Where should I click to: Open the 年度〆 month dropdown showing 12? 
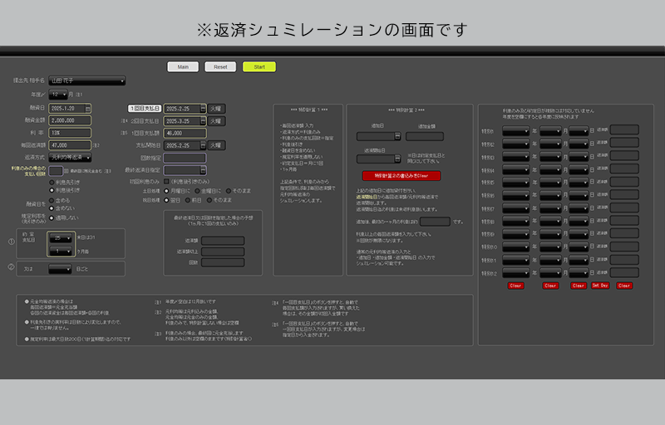[58, 95]
